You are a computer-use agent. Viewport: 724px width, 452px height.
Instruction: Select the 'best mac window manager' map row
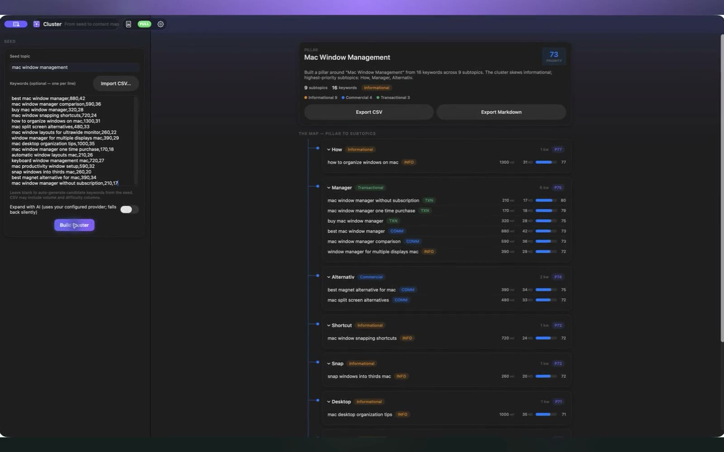coord(446,231)
